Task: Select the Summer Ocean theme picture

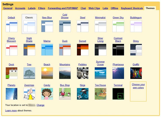Action: tap(100, 73)
